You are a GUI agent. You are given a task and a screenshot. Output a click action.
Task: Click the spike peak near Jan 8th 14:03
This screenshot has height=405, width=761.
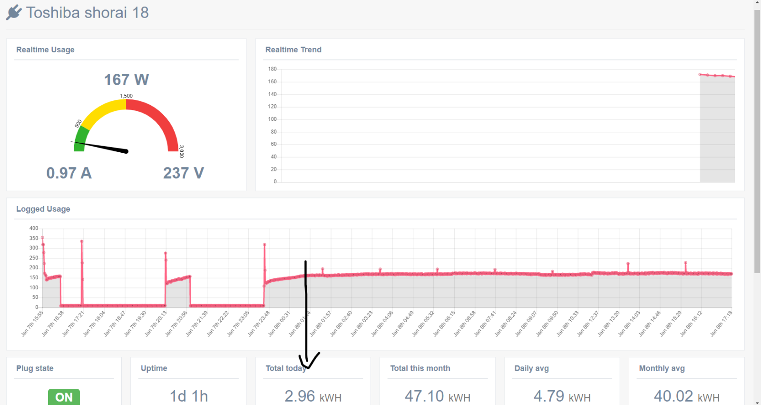pyautogui.click(x=628, y=264)
